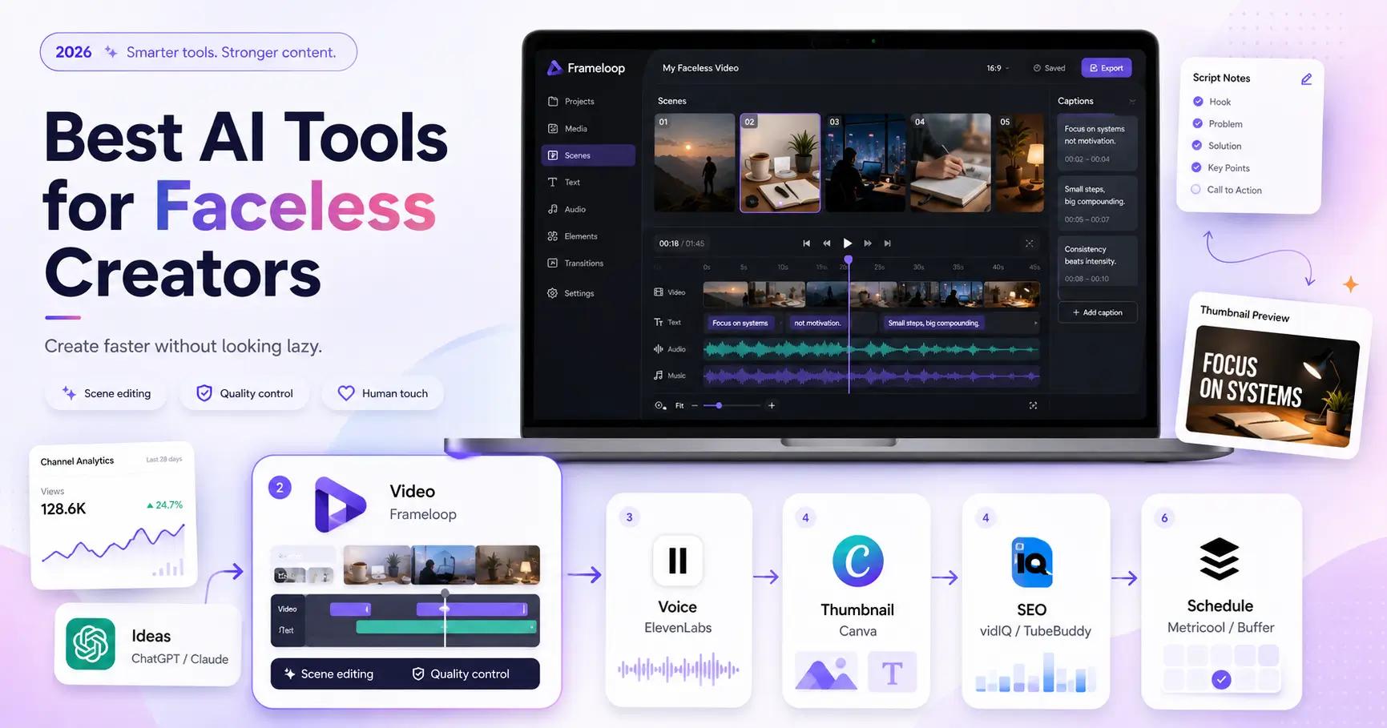Viewport: 1387px width, 728px height.
Task: Click the image placeholder icon under Canva
Action: tap(826, 671)
